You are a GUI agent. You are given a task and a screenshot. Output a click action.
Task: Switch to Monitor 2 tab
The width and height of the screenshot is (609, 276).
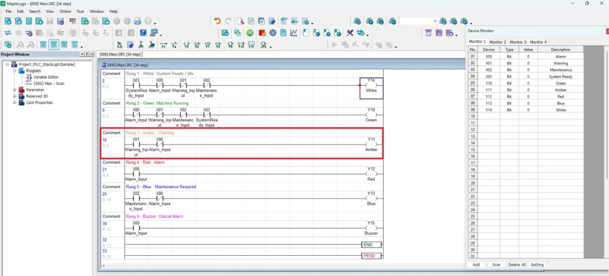click(x=498, y=42)
